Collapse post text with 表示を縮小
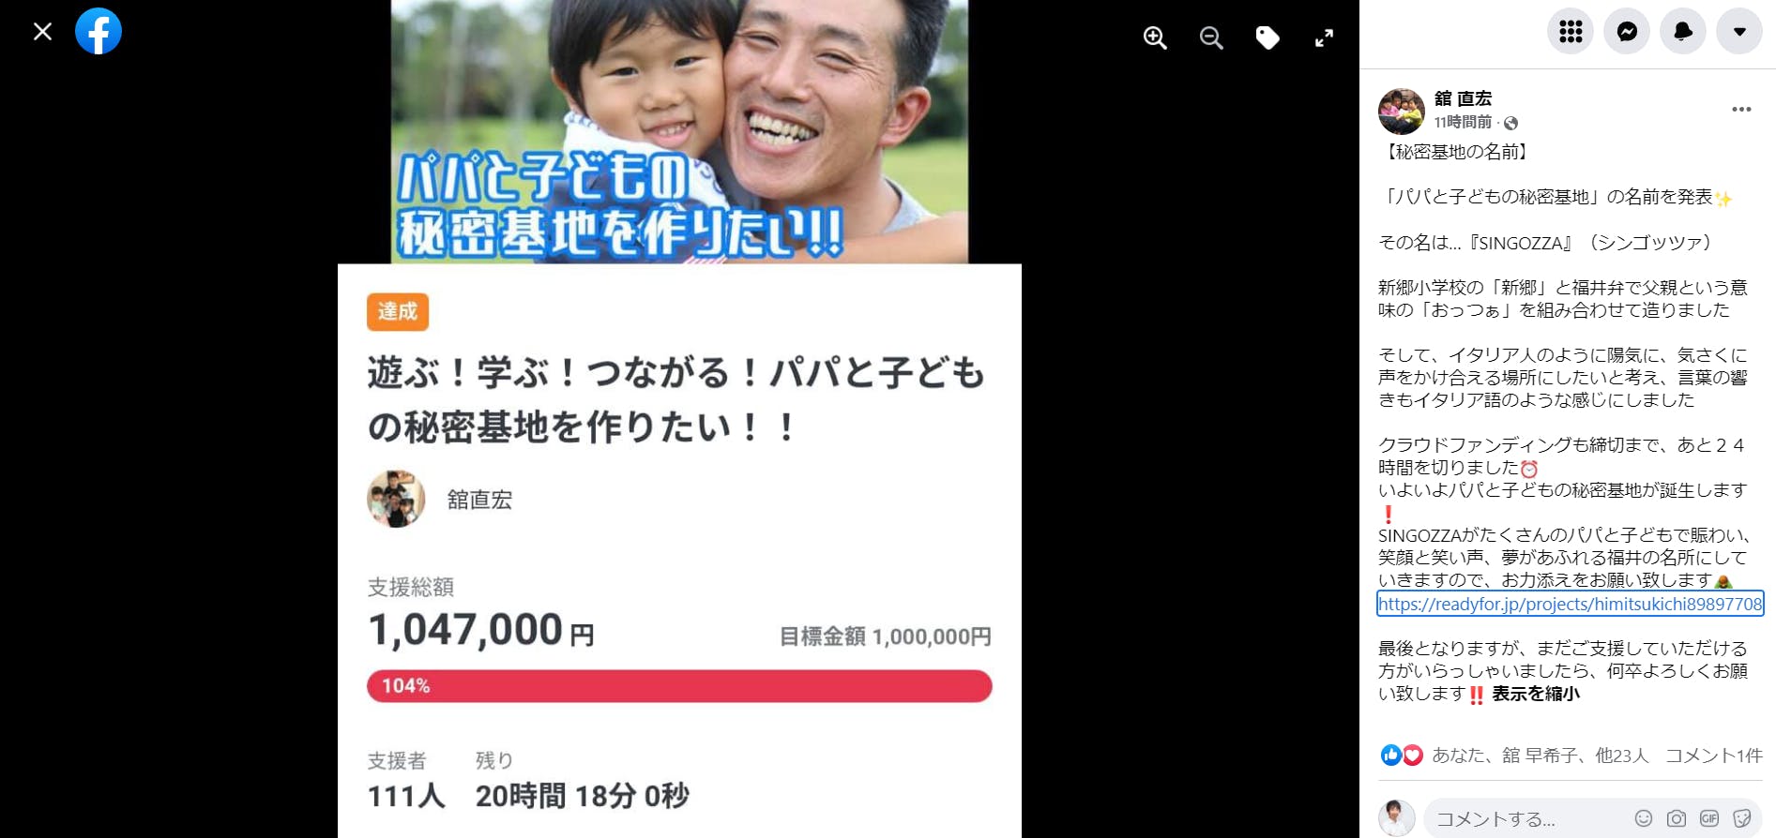This screenshot has width=1776, height=838. 1536,694
